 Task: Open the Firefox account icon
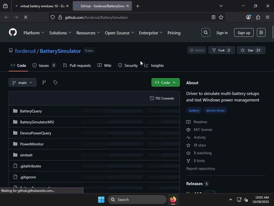[x=248, y=17]
